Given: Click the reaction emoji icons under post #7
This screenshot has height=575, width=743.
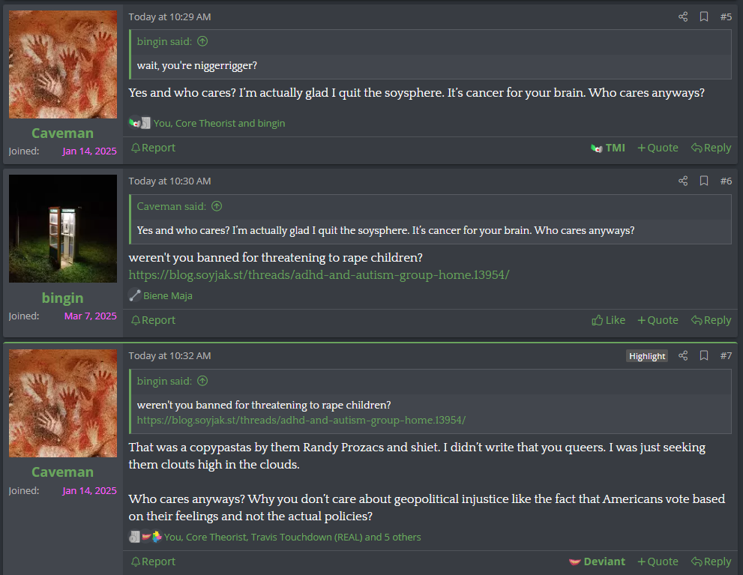Looking at the screenshot, I should (145, 537).
